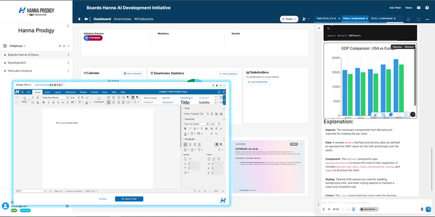Apply bold formatting in the editor ribbon
This screenshot has width=435, height=217.
(45, 102)
